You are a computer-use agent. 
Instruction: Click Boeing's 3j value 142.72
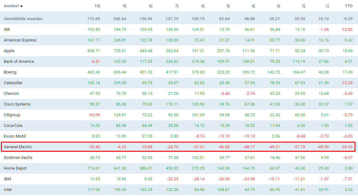pos(274,72)
